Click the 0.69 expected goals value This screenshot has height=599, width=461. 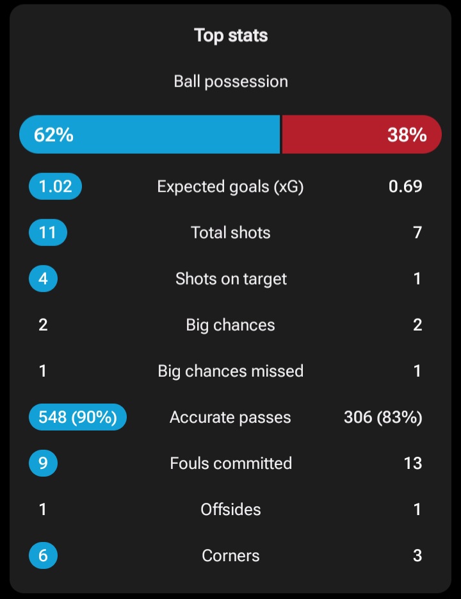(405, 186)
